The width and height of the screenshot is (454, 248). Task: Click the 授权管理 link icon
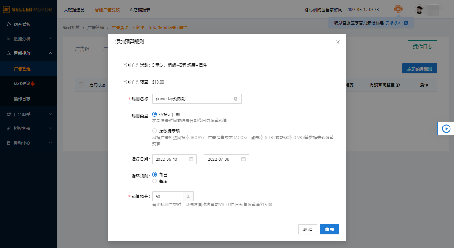coord(8,128)
